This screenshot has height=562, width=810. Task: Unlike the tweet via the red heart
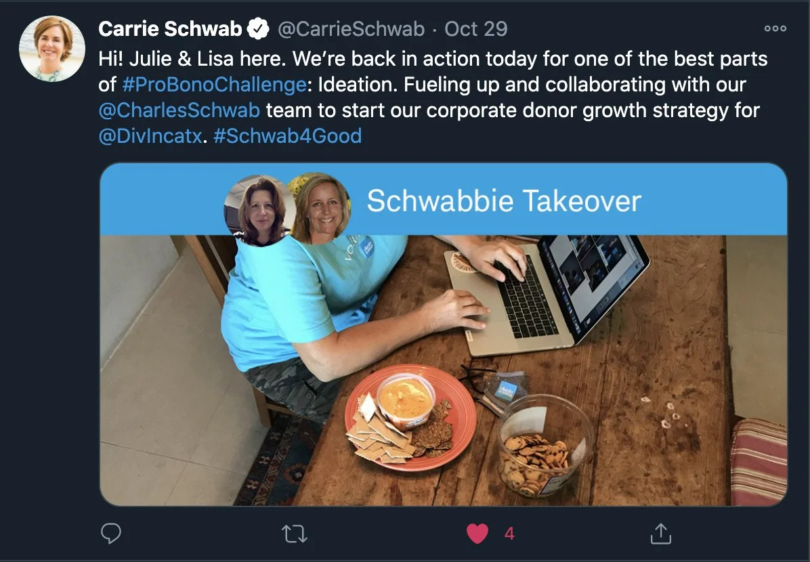pos(477,534)
